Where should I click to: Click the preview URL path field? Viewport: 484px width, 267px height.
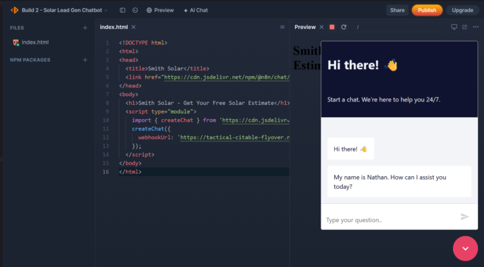[399, 27]
